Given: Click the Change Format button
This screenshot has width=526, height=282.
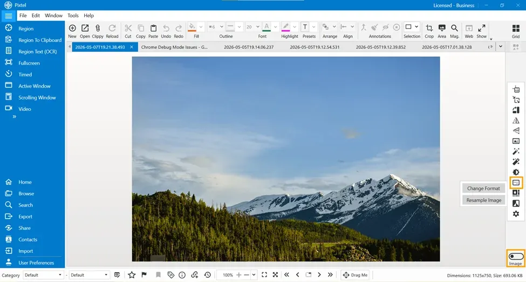Looking at the screenshot, I should (483, 188).
